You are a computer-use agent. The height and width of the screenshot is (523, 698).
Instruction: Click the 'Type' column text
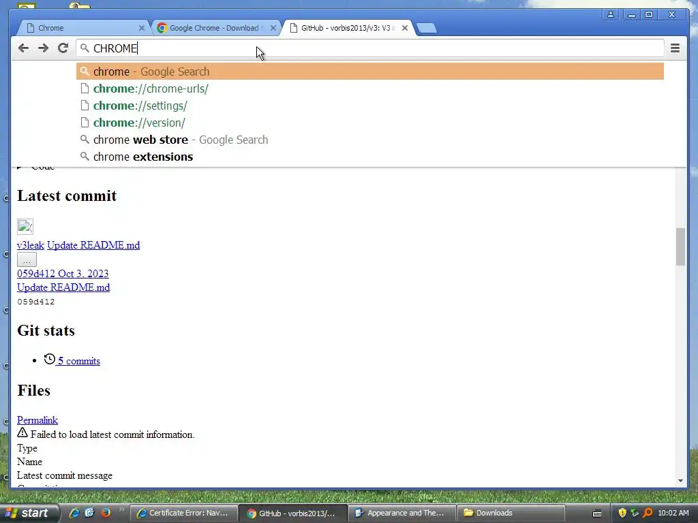pyautogui.click(x=27, y=448)
